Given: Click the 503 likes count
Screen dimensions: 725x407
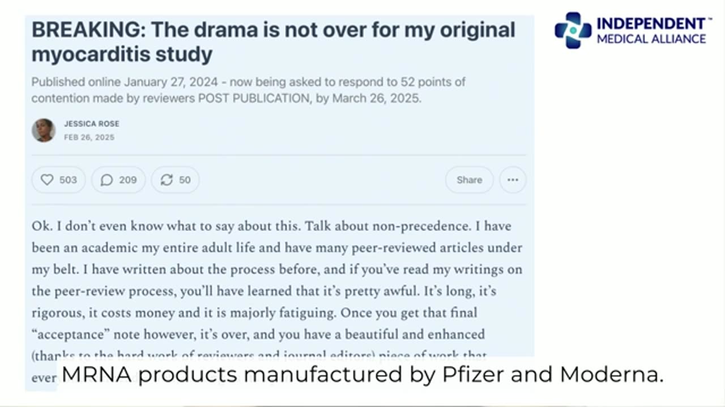Looking at the screenshot, I should click(68, 180).
